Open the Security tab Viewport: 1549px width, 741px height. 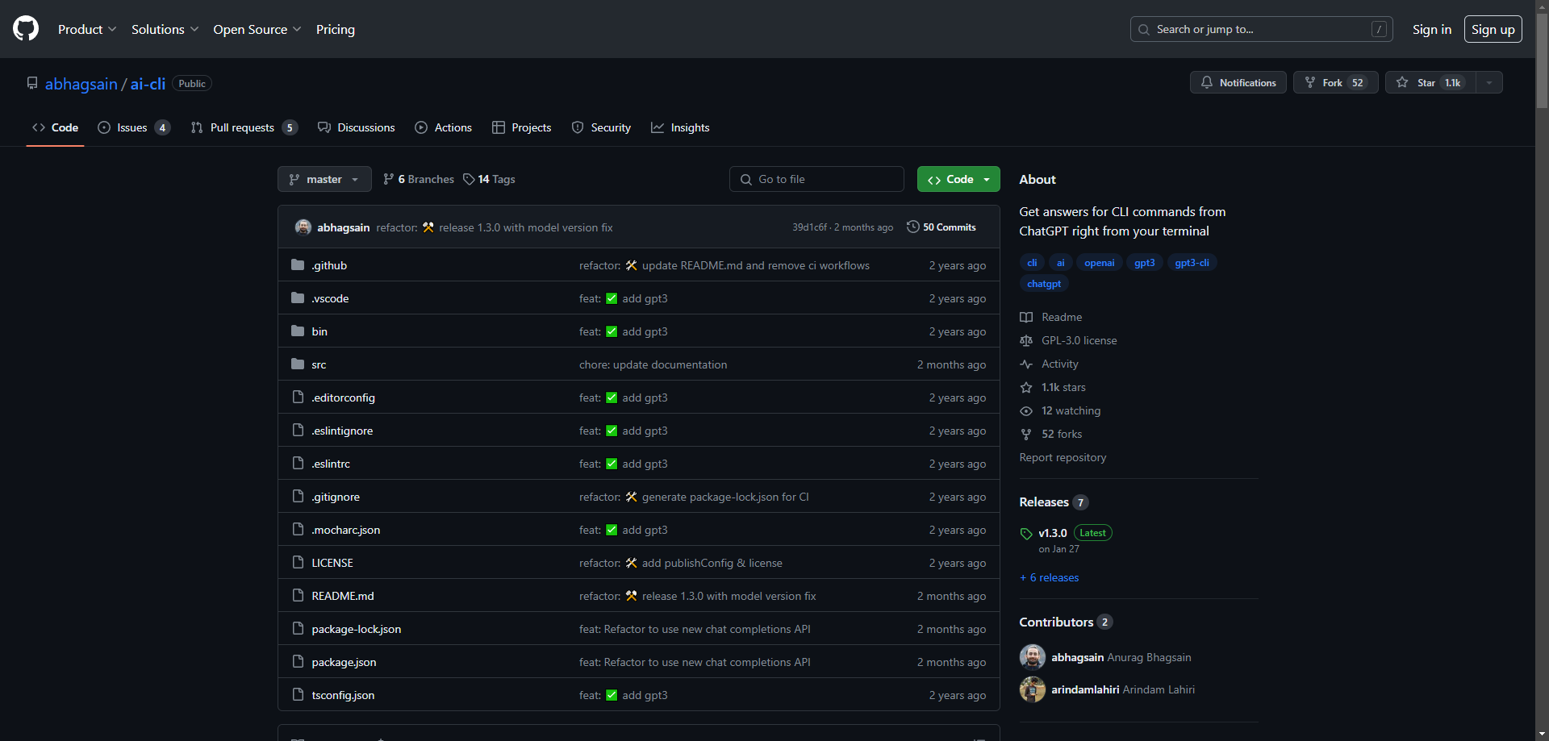coord(601,127)
